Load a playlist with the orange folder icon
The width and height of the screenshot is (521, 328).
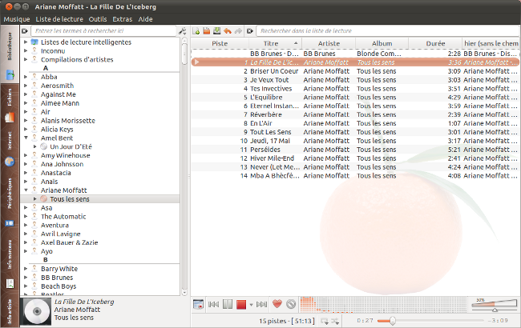pos(206,31)
